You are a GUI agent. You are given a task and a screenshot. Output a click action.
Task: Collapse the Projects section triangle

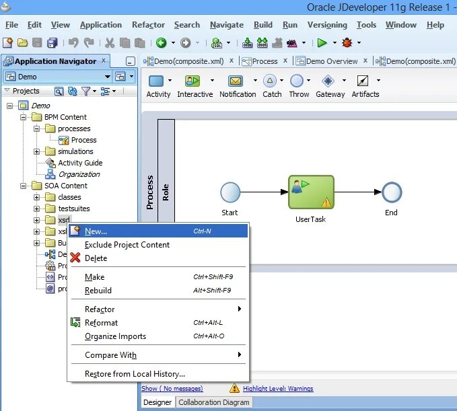(x=7, y=90)
